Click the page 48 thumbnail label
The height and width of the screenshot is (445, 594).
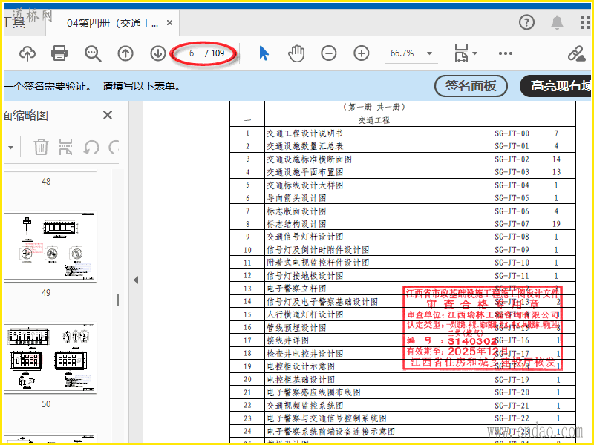46,182
